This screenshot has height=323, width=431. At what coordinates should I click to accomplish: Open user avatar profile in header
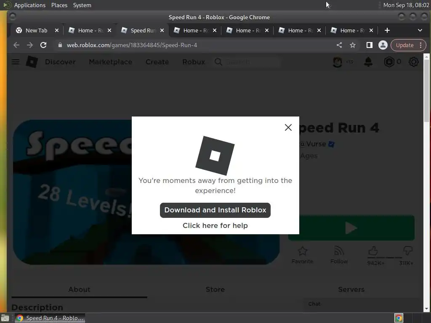[338, 62]
